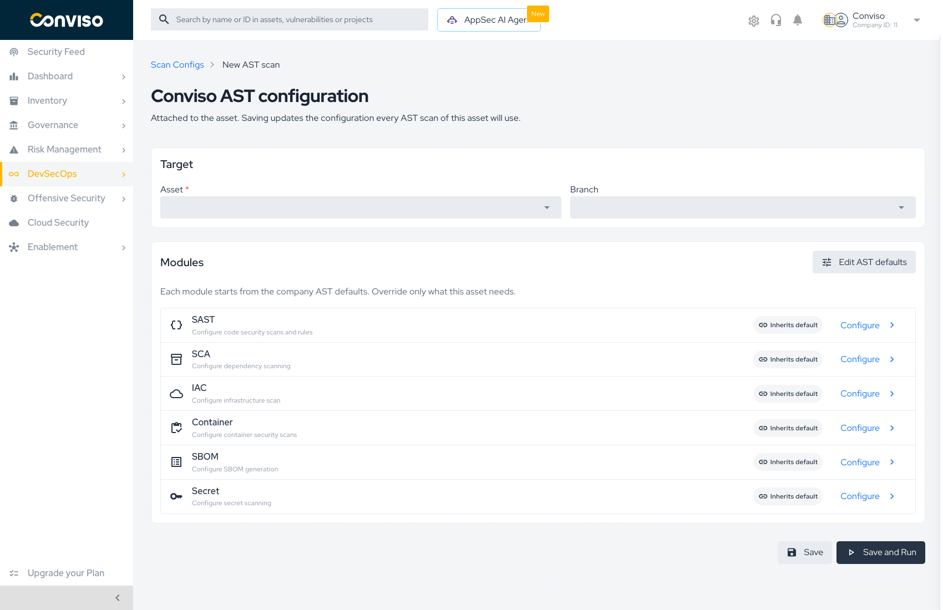Open notifications bell icon
Screen dimensions: 943x610
tap(798, 21)
